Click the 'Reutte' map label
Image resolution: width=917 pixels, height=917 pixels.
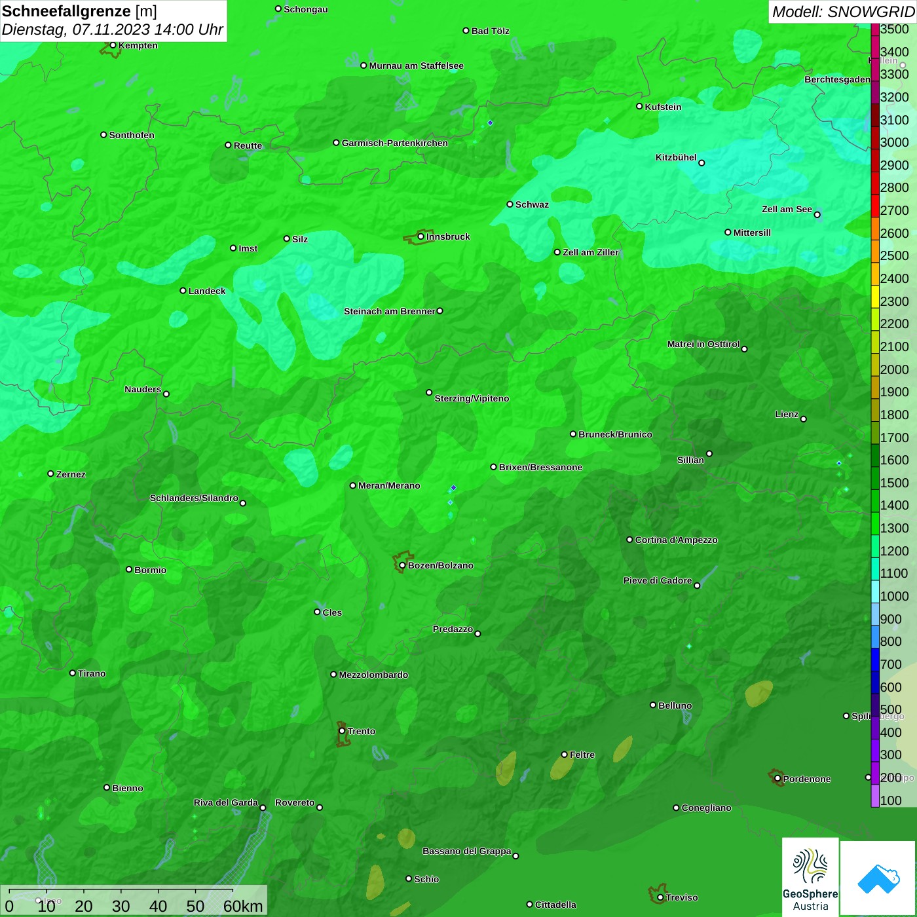(248, 145)
